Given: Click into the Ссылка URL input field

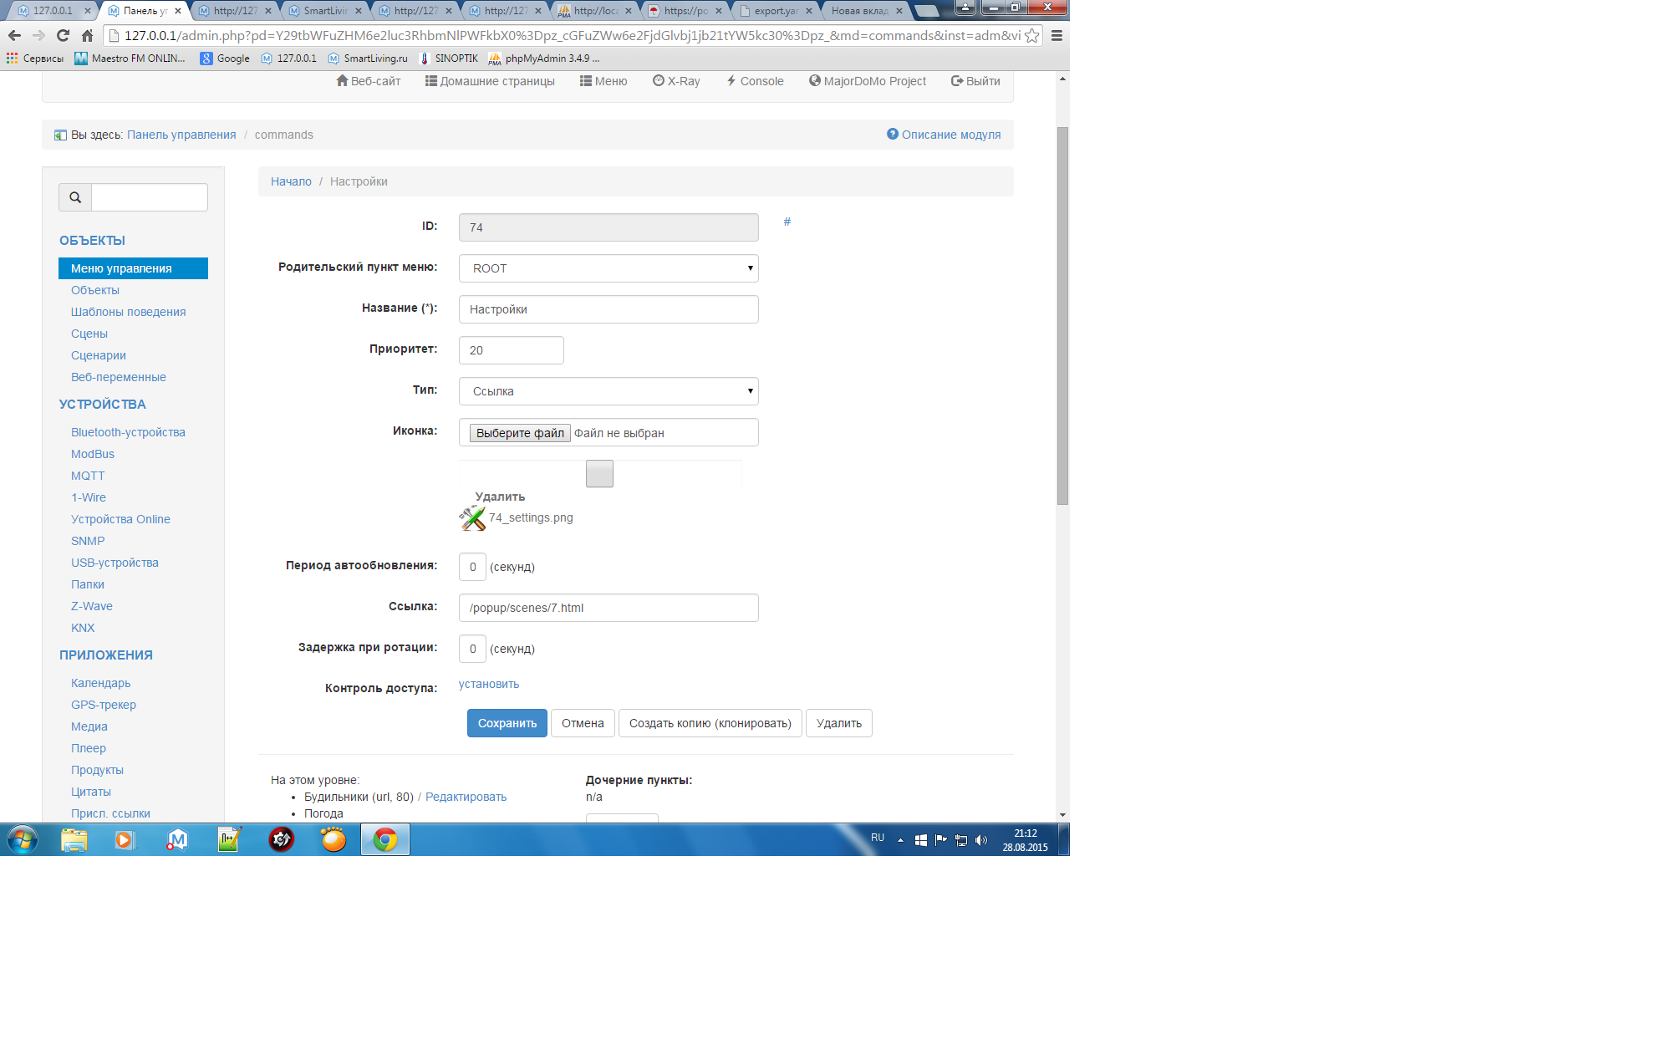Looking at the screenshot, I should pyautogui.click(x=608, y=608).
